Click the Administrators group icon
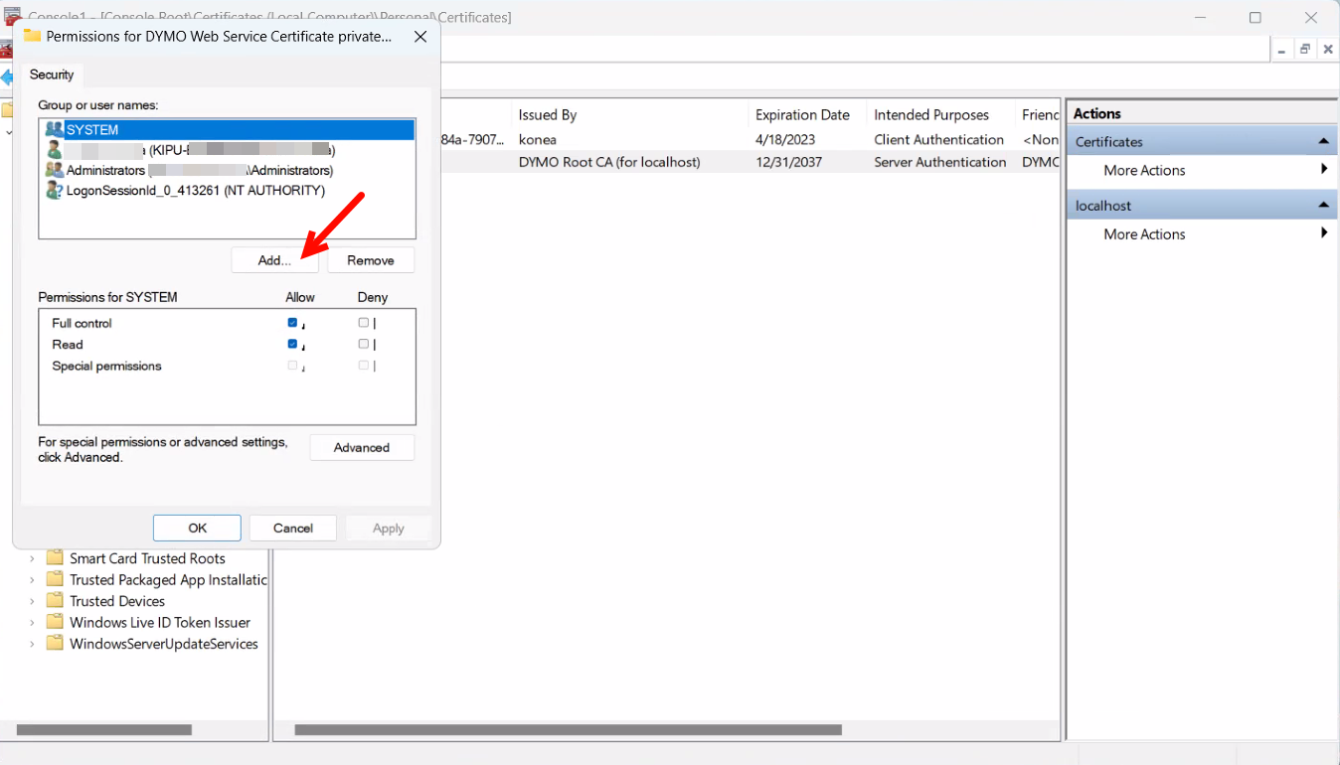 [x=55, y=170]
